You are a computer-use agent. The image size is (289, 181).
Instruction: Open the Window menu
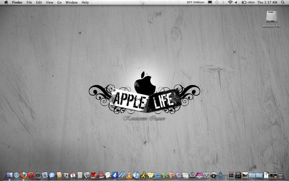point(71,2)
